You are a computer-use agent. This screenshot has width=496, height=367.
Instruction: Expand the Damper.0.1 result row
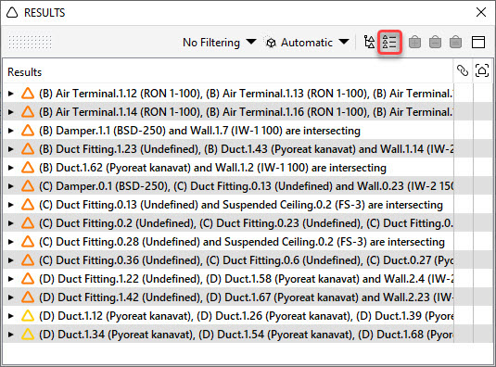(11, 186)
